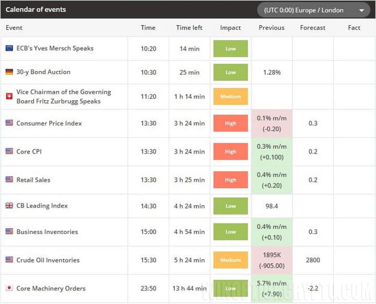Open the Core CPI event
This screenshot has width=376, height=304.
click(x=29, y=151)
